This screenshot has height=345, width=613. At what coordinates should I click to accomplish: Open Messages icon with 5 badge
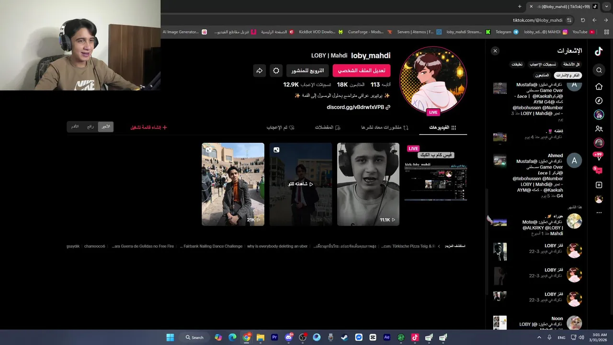pyautogui.click(x=598, y=170)
